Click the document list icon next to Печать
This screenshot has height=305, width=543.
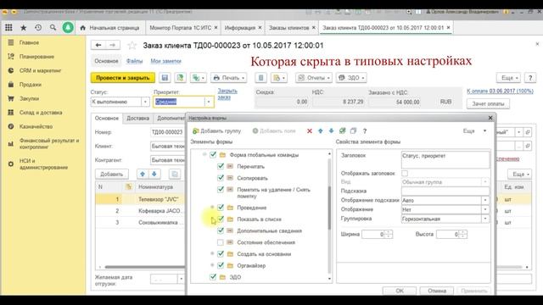[260, 78]
